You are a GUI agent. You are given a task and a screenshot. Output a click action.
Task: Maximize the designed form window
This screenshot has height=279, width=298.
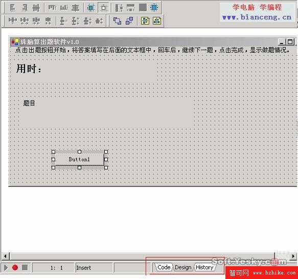pyautogui.click(x=290, y=41)
